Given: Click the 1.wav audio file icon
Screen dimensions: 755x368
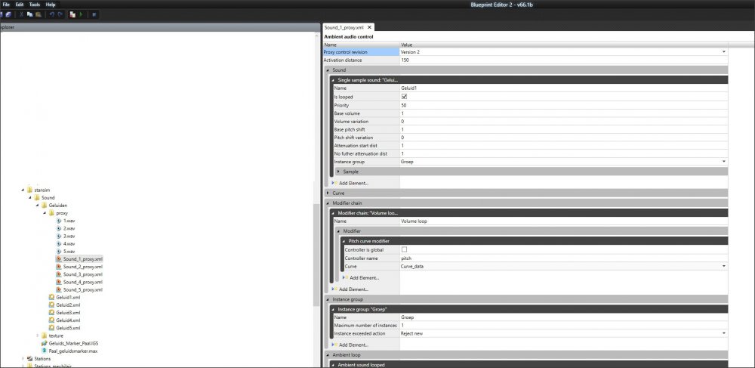Looking at the screenshot, I should 59,221.
